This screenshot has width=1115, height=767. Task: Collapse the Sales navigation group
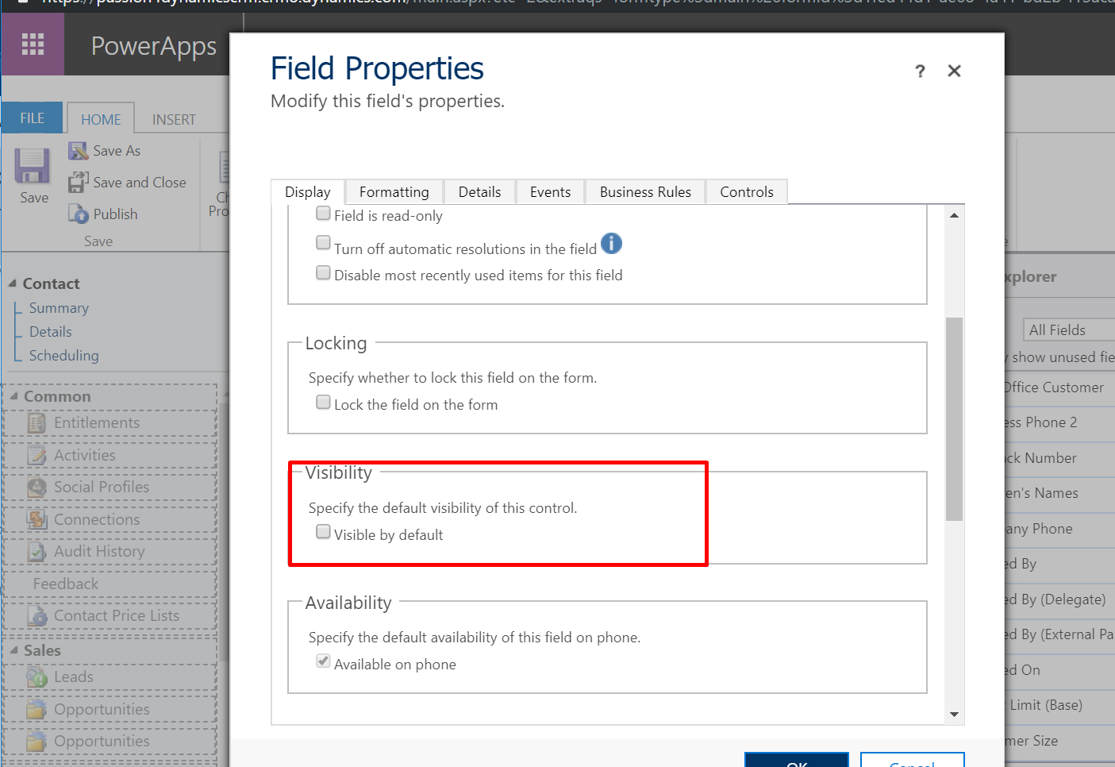click(x=13, y=650)
